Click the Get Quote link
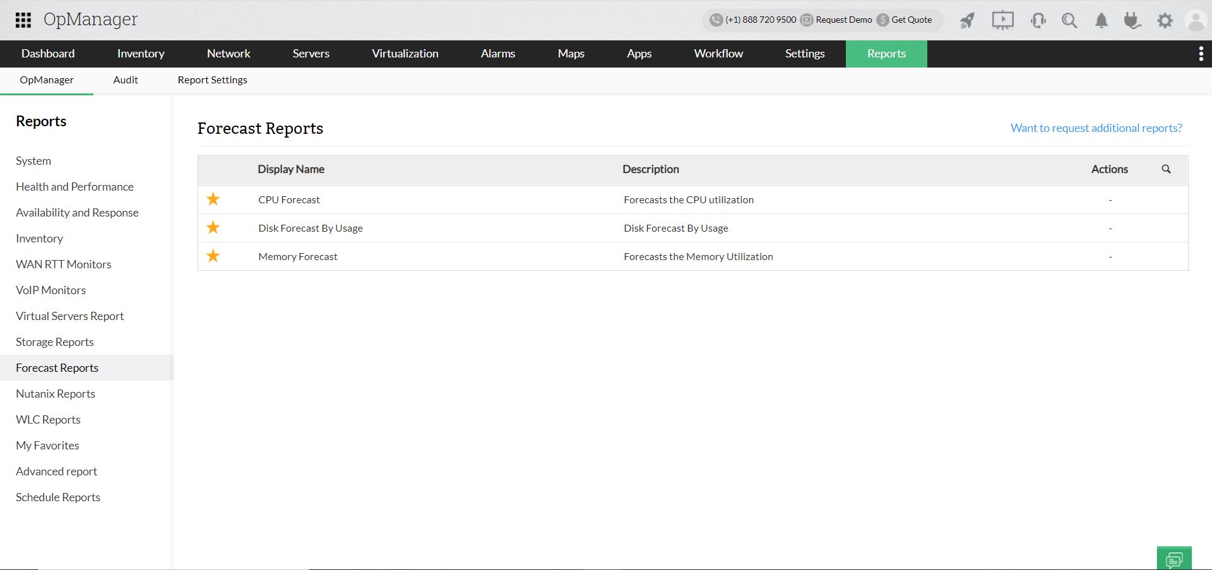 pyautogui.click(x=912, y=20)
